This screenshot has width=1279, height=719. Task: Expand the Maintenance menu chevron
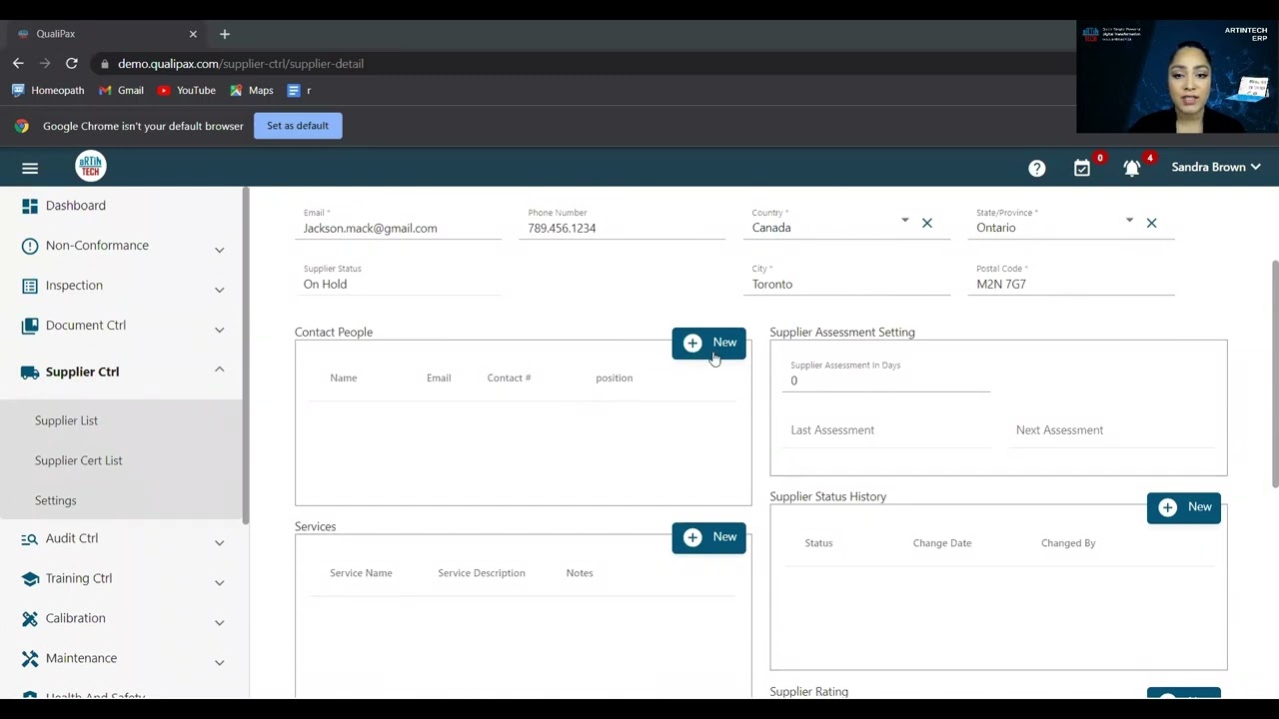pos(219,662)
